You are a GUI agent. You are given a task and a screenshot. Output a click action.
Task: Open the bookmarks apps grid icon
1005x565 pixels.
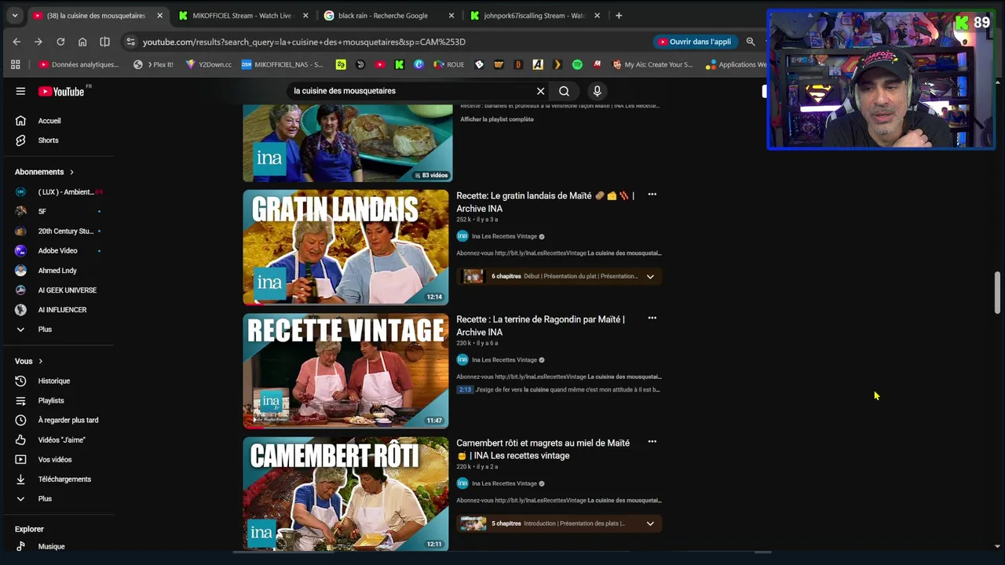coord(15,64)
